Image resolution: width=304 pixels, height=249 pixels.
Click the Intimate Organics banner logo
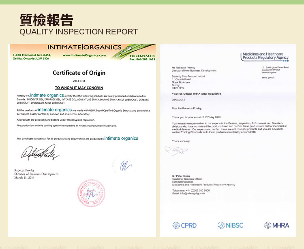click(x=84, y=47)
